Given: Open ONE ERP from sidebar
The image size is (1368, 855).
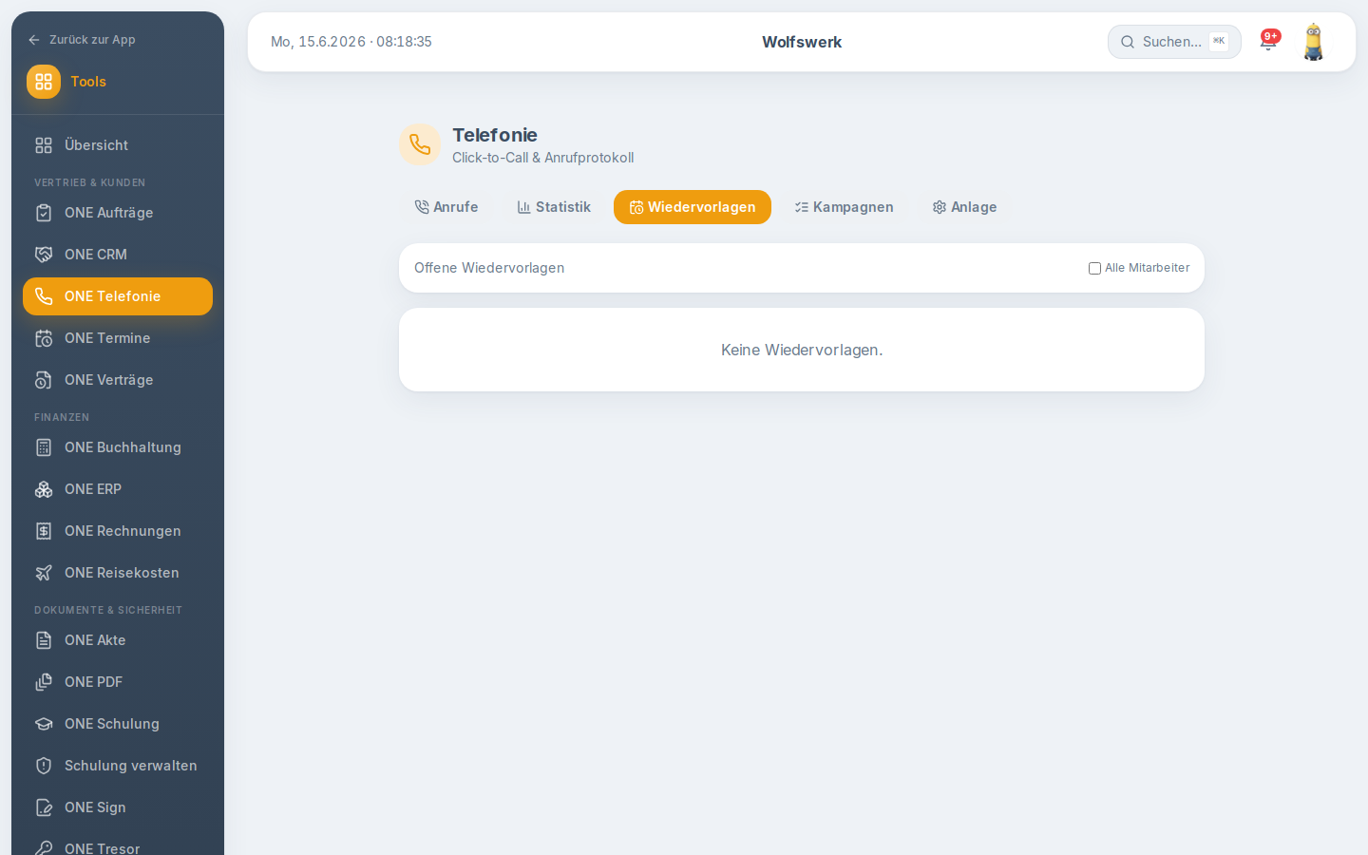Looking at the screenshot, I should (x=118, y=489).
